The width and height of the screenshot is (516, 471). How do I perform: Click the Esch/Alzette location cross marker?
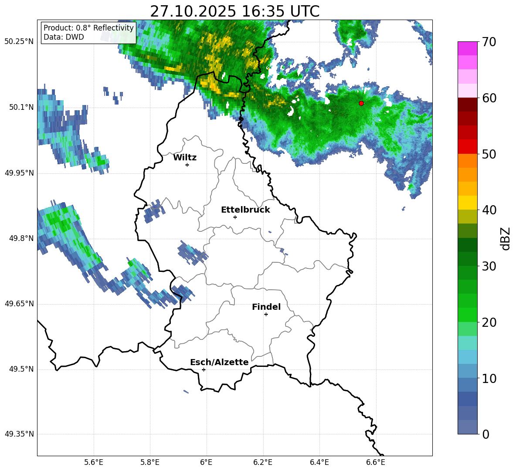pyautogui.click(x=204, y=369)
